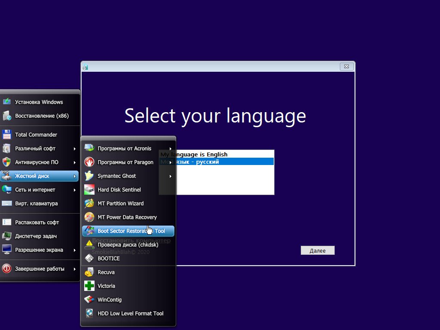Close the language selection window

pyautogui.click(x=347, y=67)
